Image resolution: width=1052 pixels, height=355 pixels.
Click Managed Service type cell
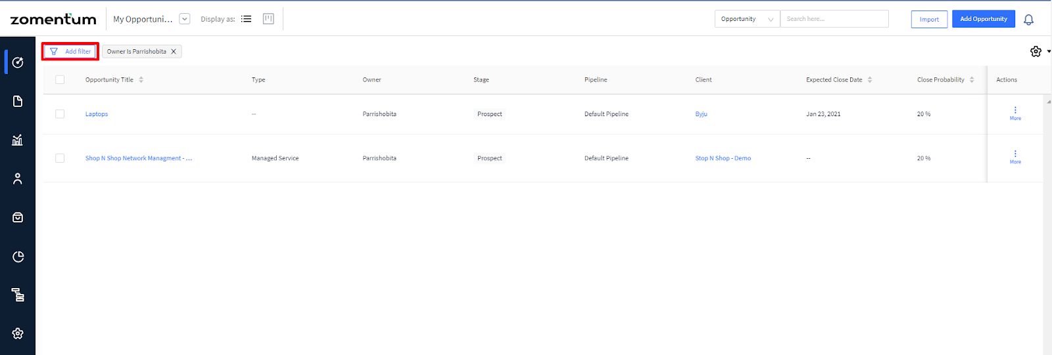[275, 158]
